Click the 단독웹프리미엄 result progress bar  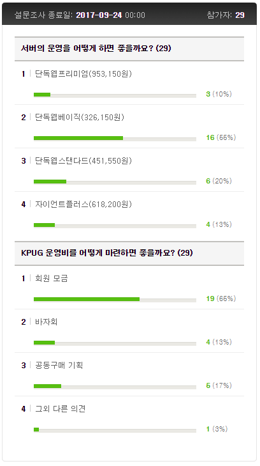coord(115,95)
